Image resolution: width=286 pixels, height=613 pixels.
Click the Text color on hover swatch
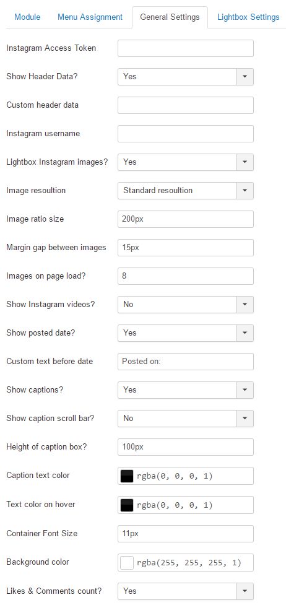pyautogui.click(x=127, y=505)
